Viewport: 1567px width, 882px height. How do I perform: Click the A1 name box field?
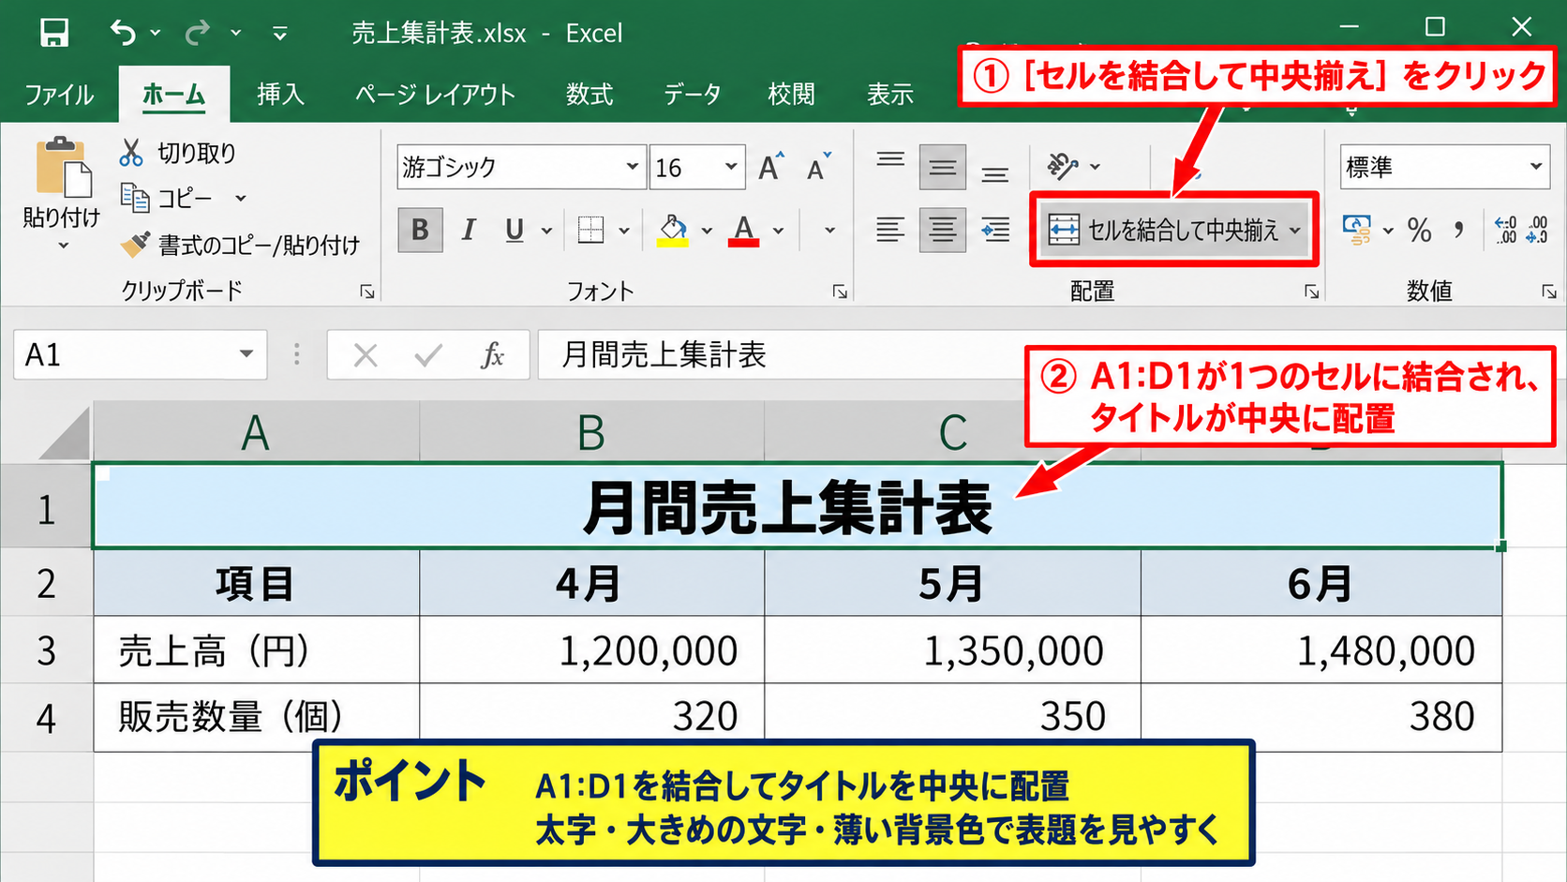coord(141,354)
